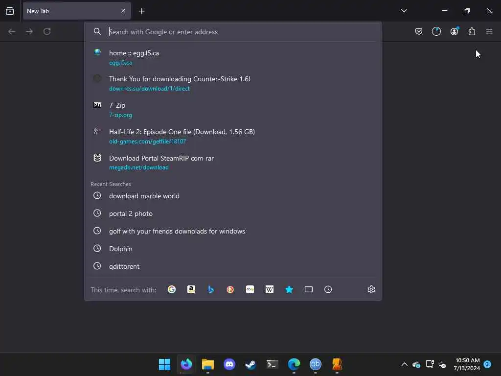Open muted volume tray icon
The height and width of the screenshot is (376, 501).
click(442, 364)
